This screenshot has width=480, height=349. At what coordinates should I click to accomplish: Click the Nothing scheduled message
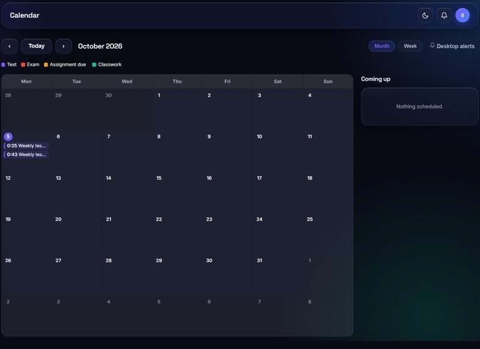[x=420, y=107]
